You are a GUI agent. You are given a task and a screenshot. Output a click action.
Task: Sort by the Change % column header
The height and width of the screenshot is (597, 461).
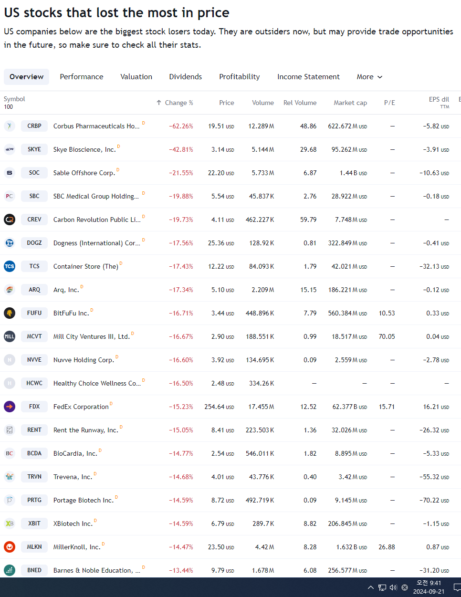175,103
